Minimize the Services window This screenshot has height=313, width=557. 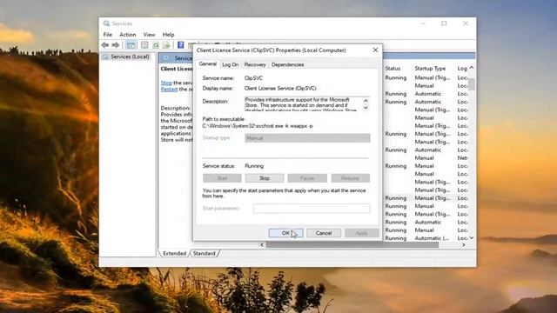tap(423, 23)
